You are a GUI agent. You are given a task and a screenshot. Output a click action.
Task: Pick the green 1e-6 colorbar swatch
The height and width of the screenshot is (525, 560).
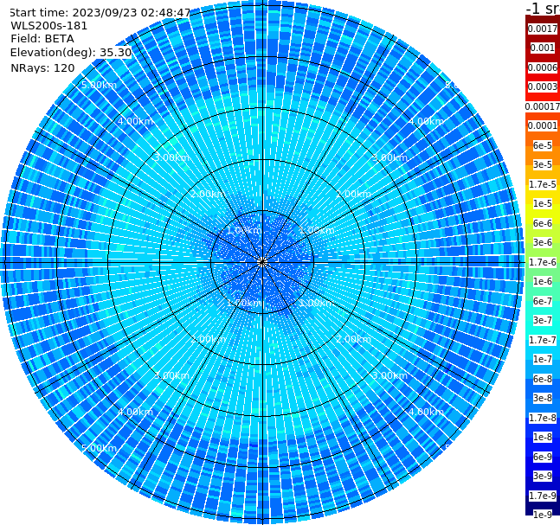pos(543,281)
